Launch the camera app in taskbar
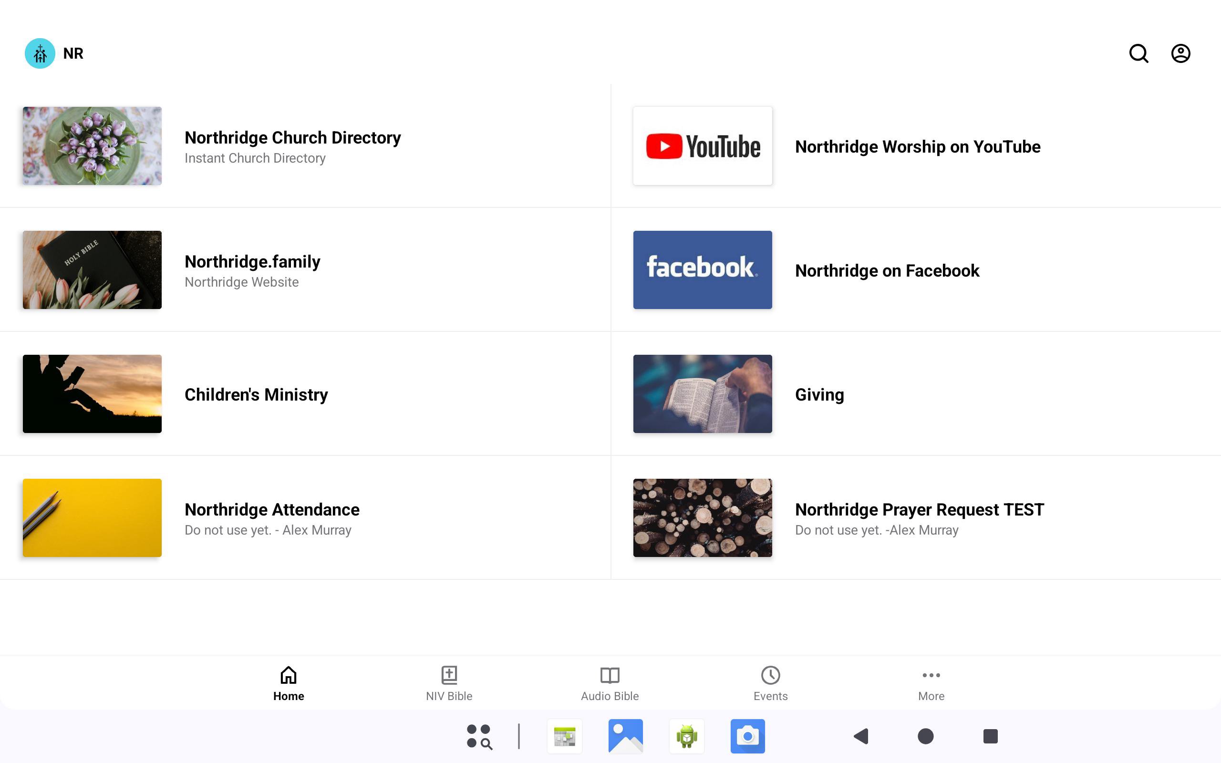The width and height of the screenshot is (1221, 763). click(x=747, y=736)
